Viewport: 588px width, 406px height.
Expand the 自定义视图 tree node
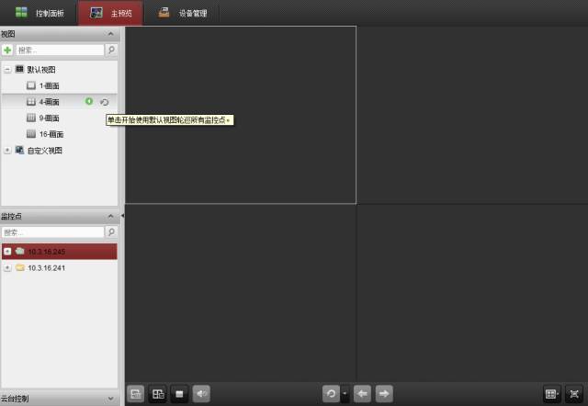click(7, 150)
